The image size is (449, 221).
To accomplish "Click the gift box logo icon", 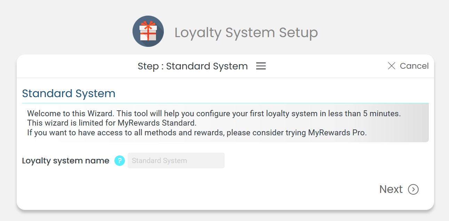I will tap(148, 31).
